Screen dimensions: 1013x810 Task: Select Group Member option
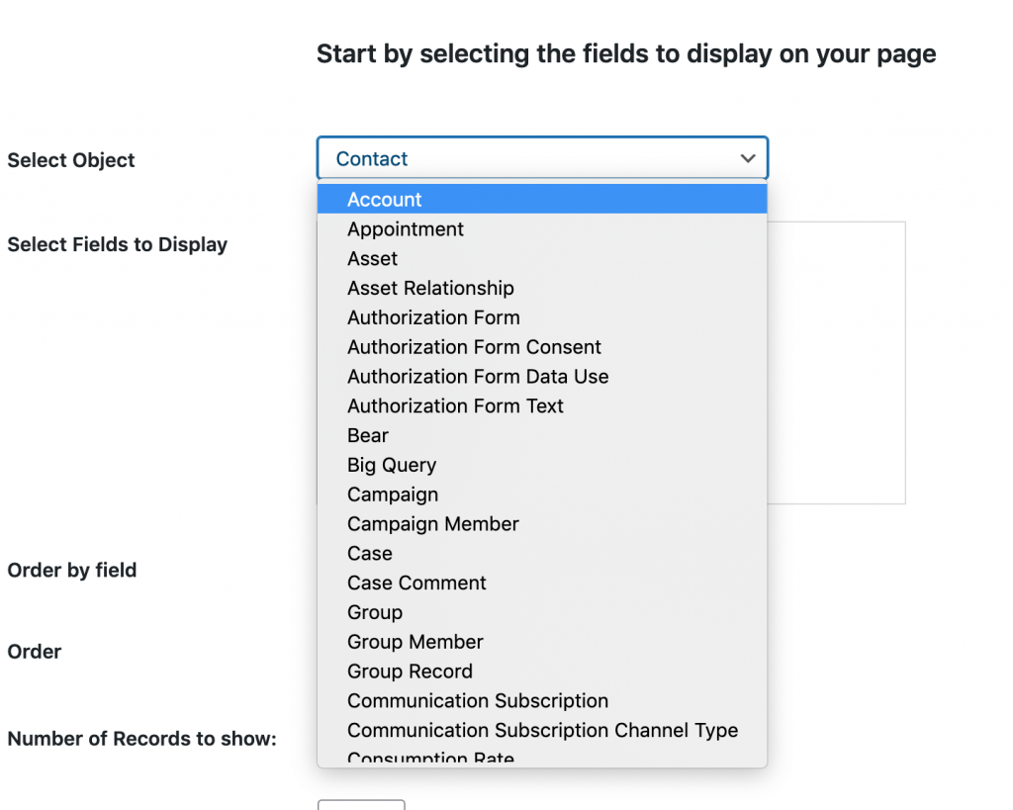pyautogui.click(x=542, y=642)
